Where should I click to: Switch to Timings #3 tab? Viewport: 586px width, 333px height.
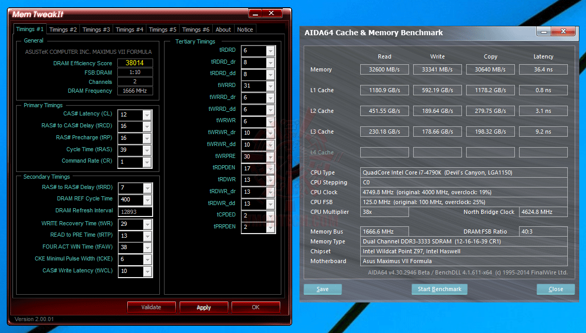[x=96, y=30]
